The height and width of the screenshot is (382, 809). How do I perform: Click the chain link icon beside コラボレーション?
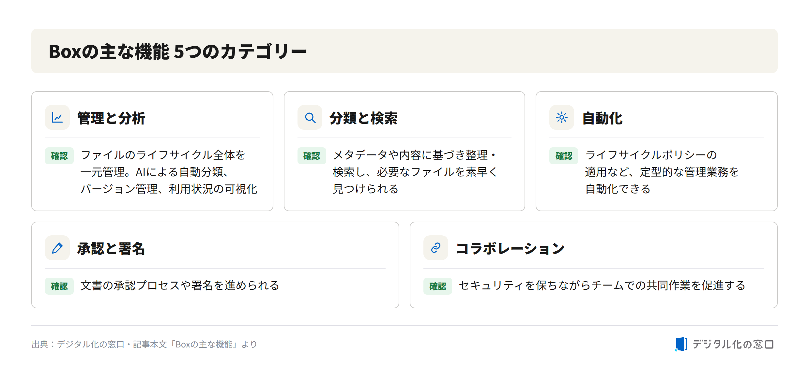pos(436,248)
